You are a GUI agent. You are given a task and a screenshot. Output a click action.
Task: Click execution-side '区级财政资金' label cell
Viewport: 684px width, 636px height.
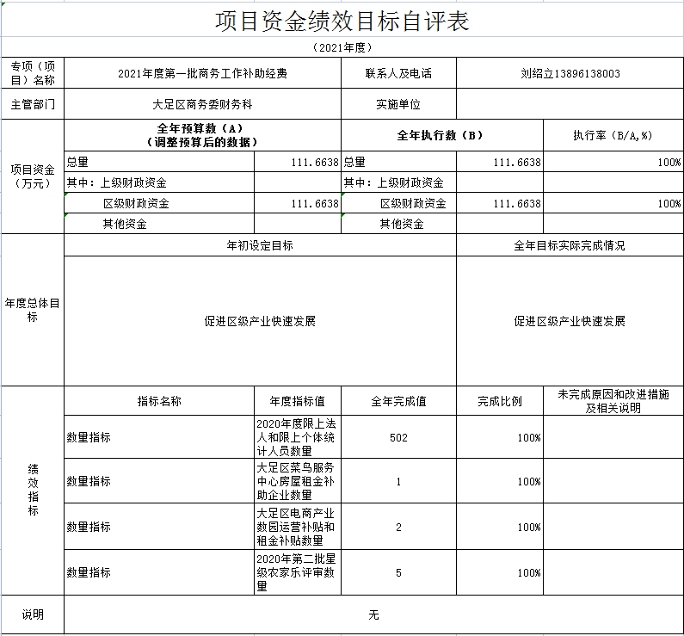tap(398, 203)
